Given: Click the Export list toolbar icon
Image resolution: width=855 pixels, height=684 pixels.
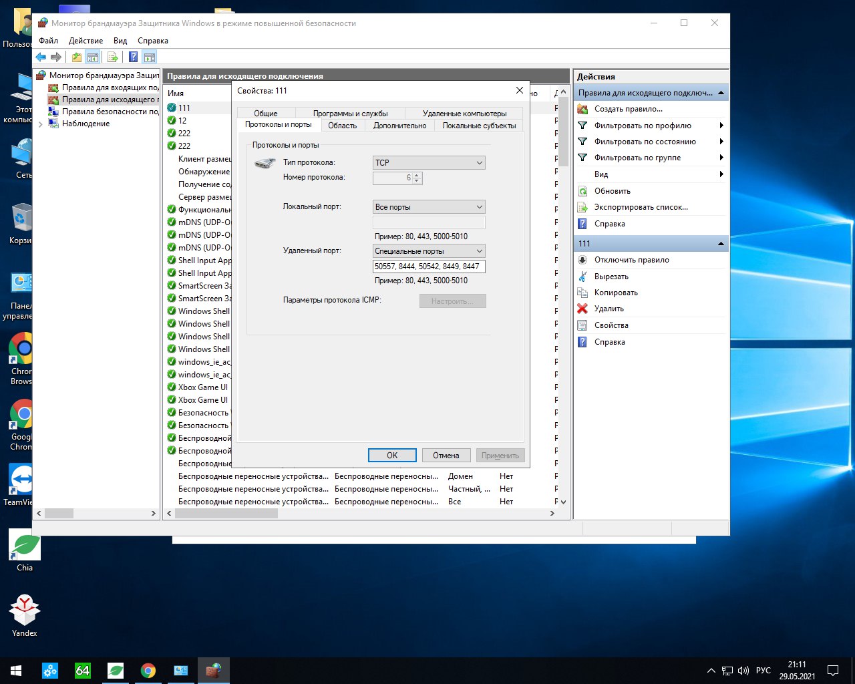Looking at the screenshot, I should pyautogui.click(x=112, y=57).
